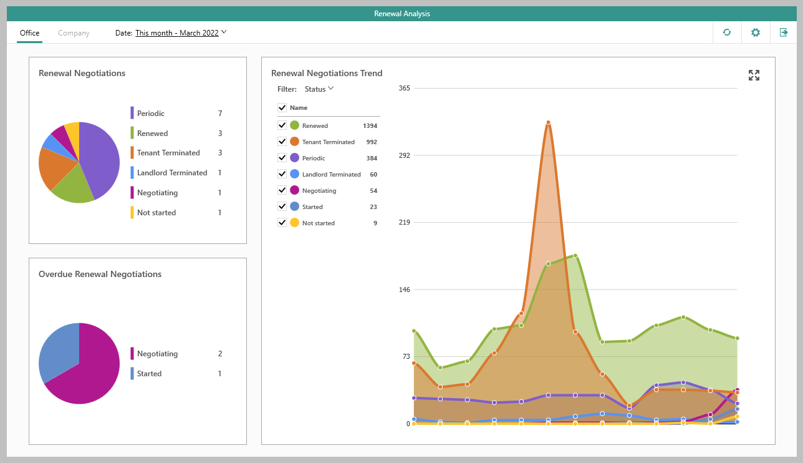Click Not started in pie legend
803x463 pixels.
pos(156,213)
